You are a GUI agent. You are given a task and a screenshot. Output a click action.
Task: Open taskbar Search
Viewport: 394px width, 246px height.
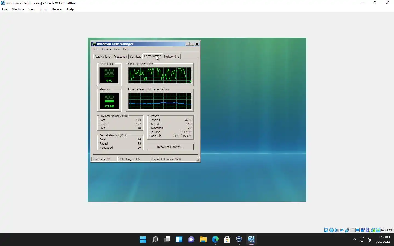coord(155,239)
